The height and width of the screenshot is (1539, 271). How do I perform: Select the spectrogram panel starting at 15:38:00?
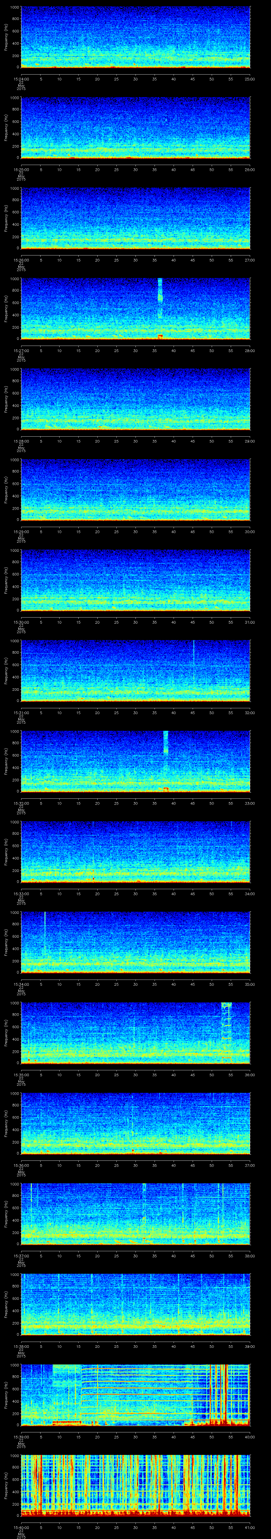(x=135, y=1304)
